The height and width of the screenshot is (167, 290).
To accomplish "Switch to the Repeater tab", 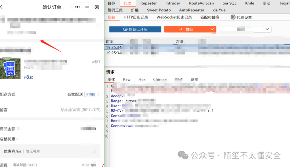I will (x=148, y=3).
